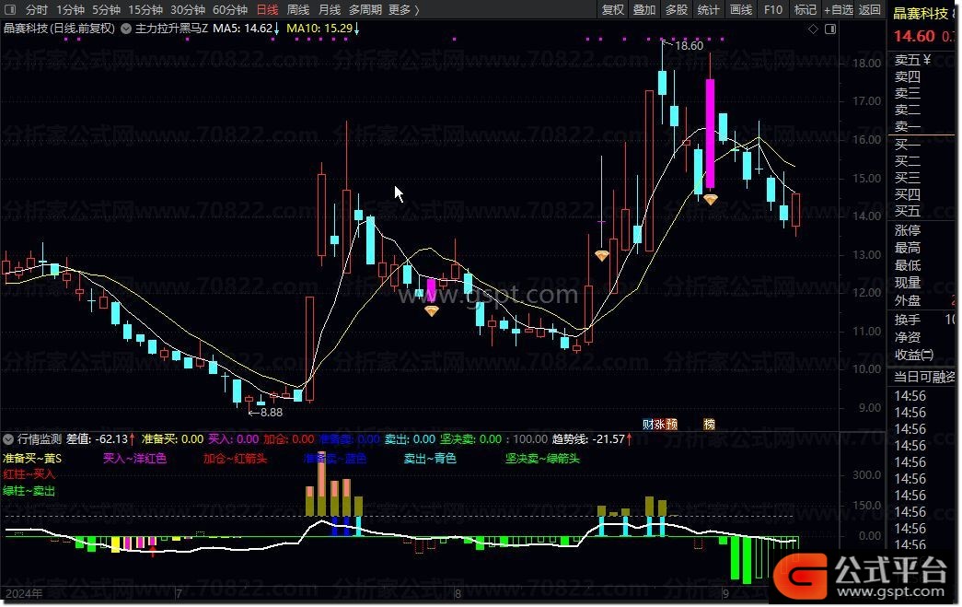962x607 pixels.
Task: Click the 榜 event tag
Action: [709, 424]
